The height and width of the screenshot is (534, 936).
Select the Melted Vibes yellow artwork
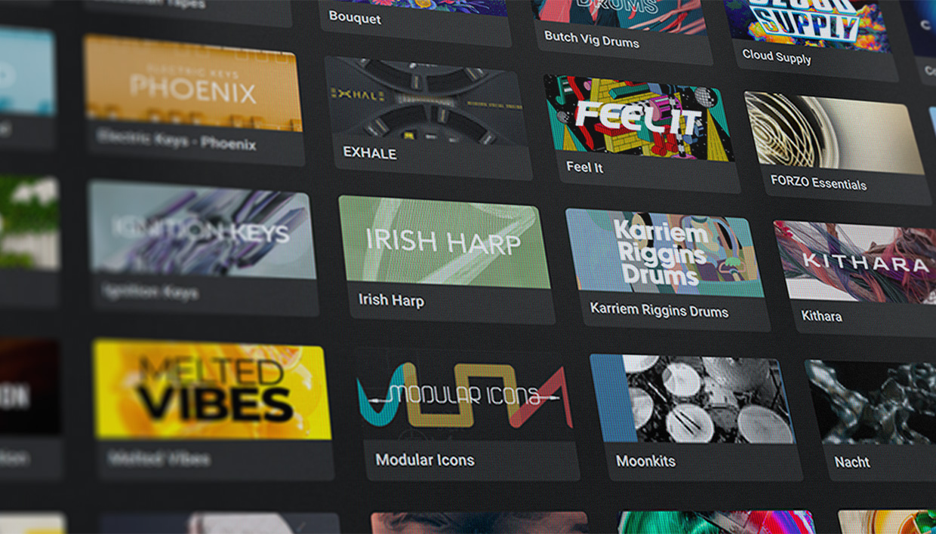tap(211, 389)
